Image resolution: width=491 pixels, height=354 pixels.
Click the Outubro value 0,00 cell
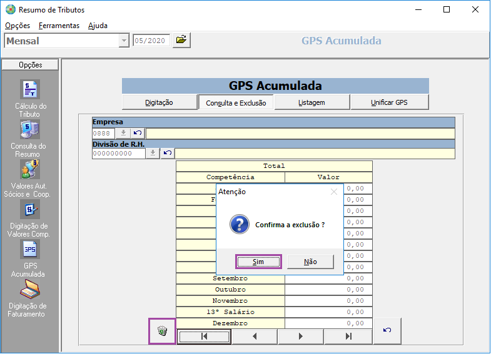coord(329,290)
